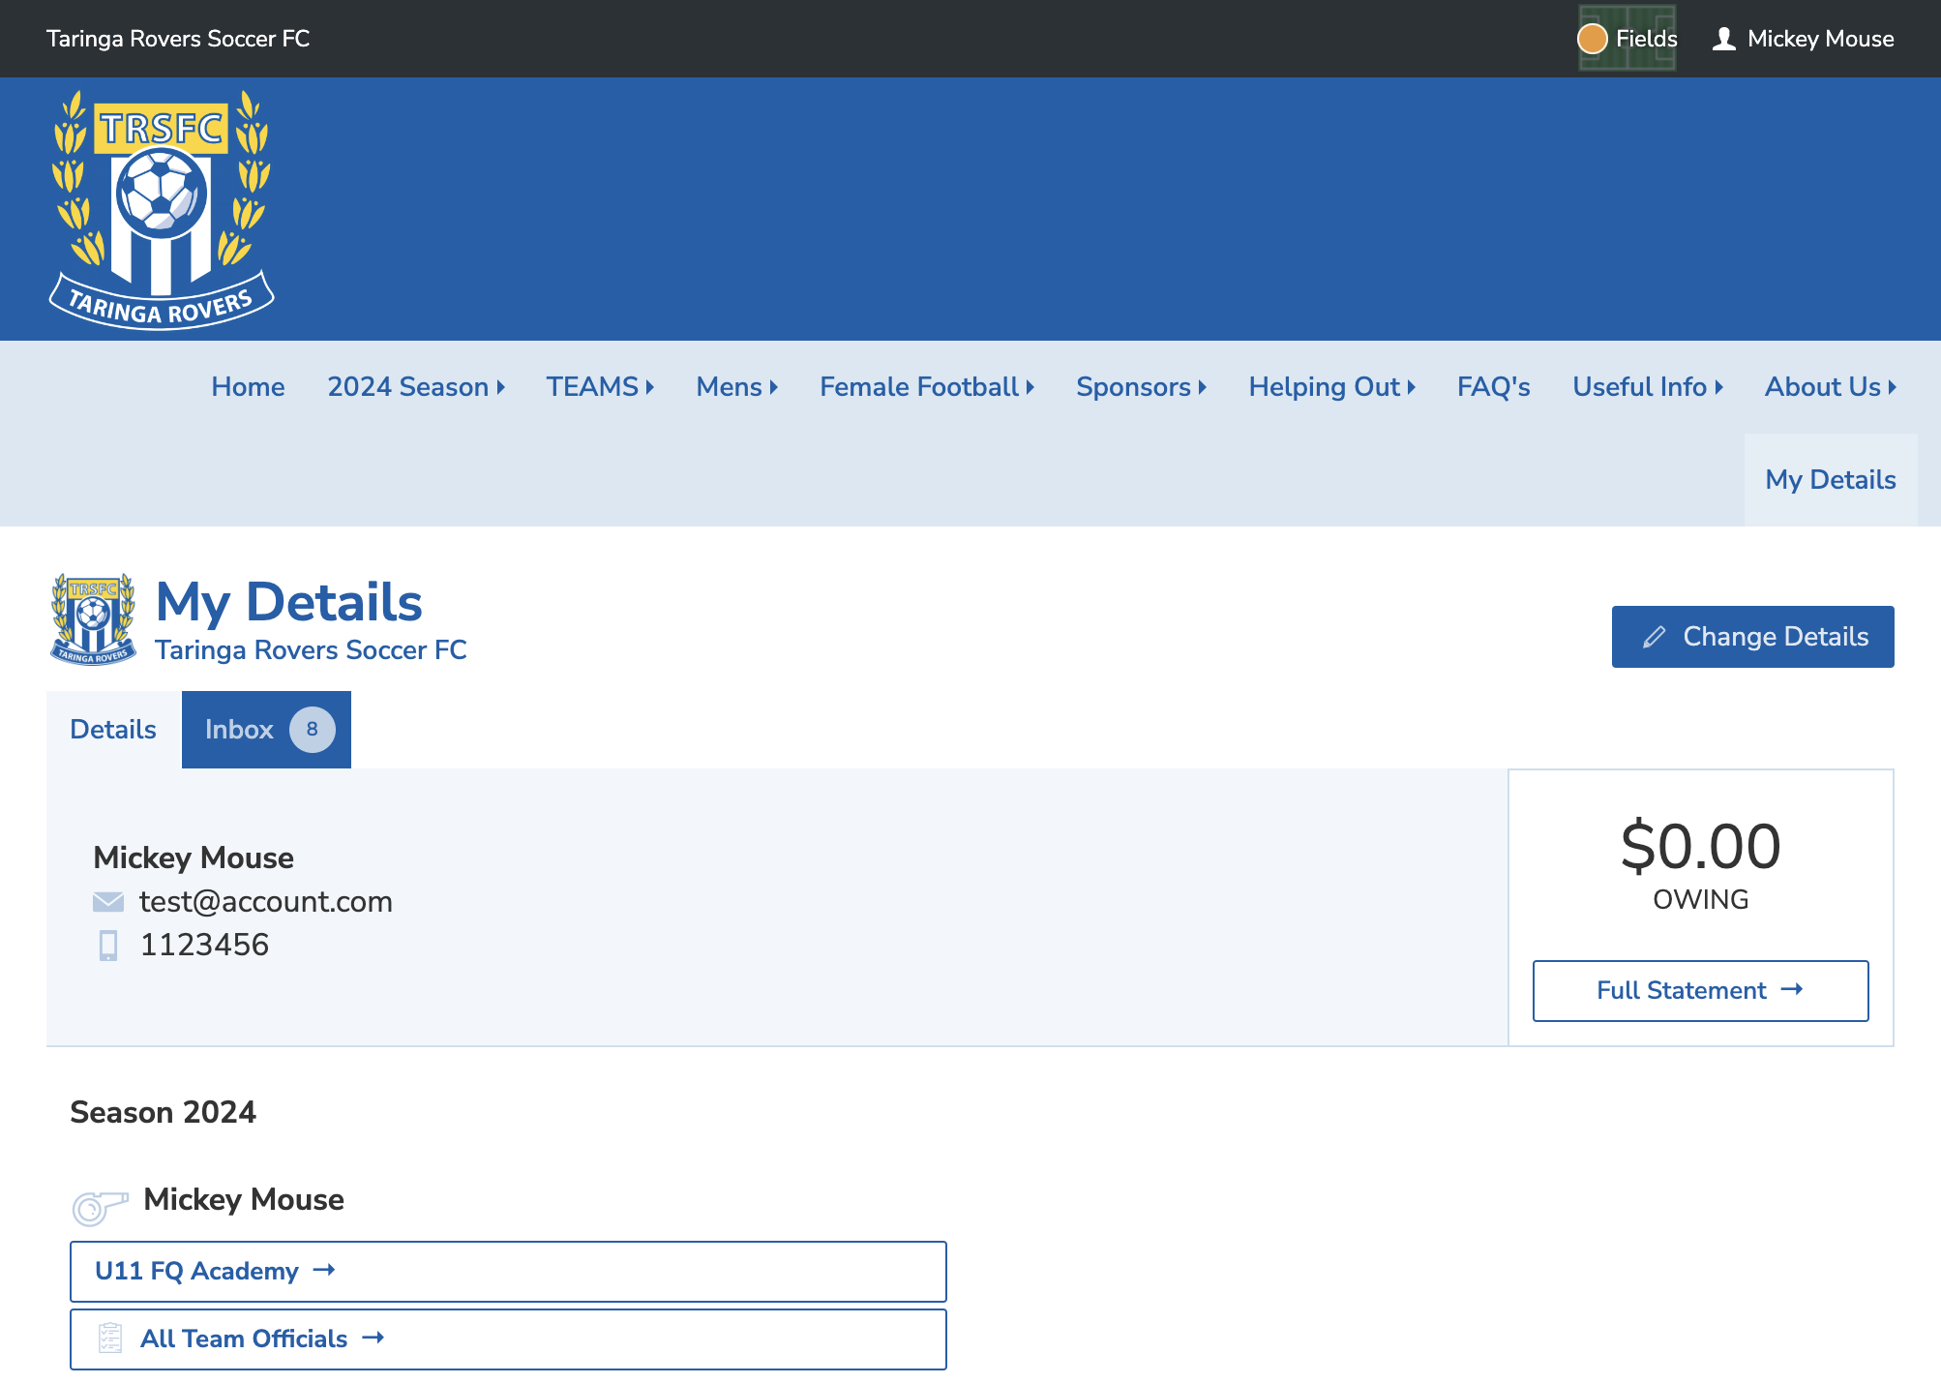Expand the Helping Out menu
Screen dimensions: 1941x1384
pyautogui.click(x=1332, y=387)
